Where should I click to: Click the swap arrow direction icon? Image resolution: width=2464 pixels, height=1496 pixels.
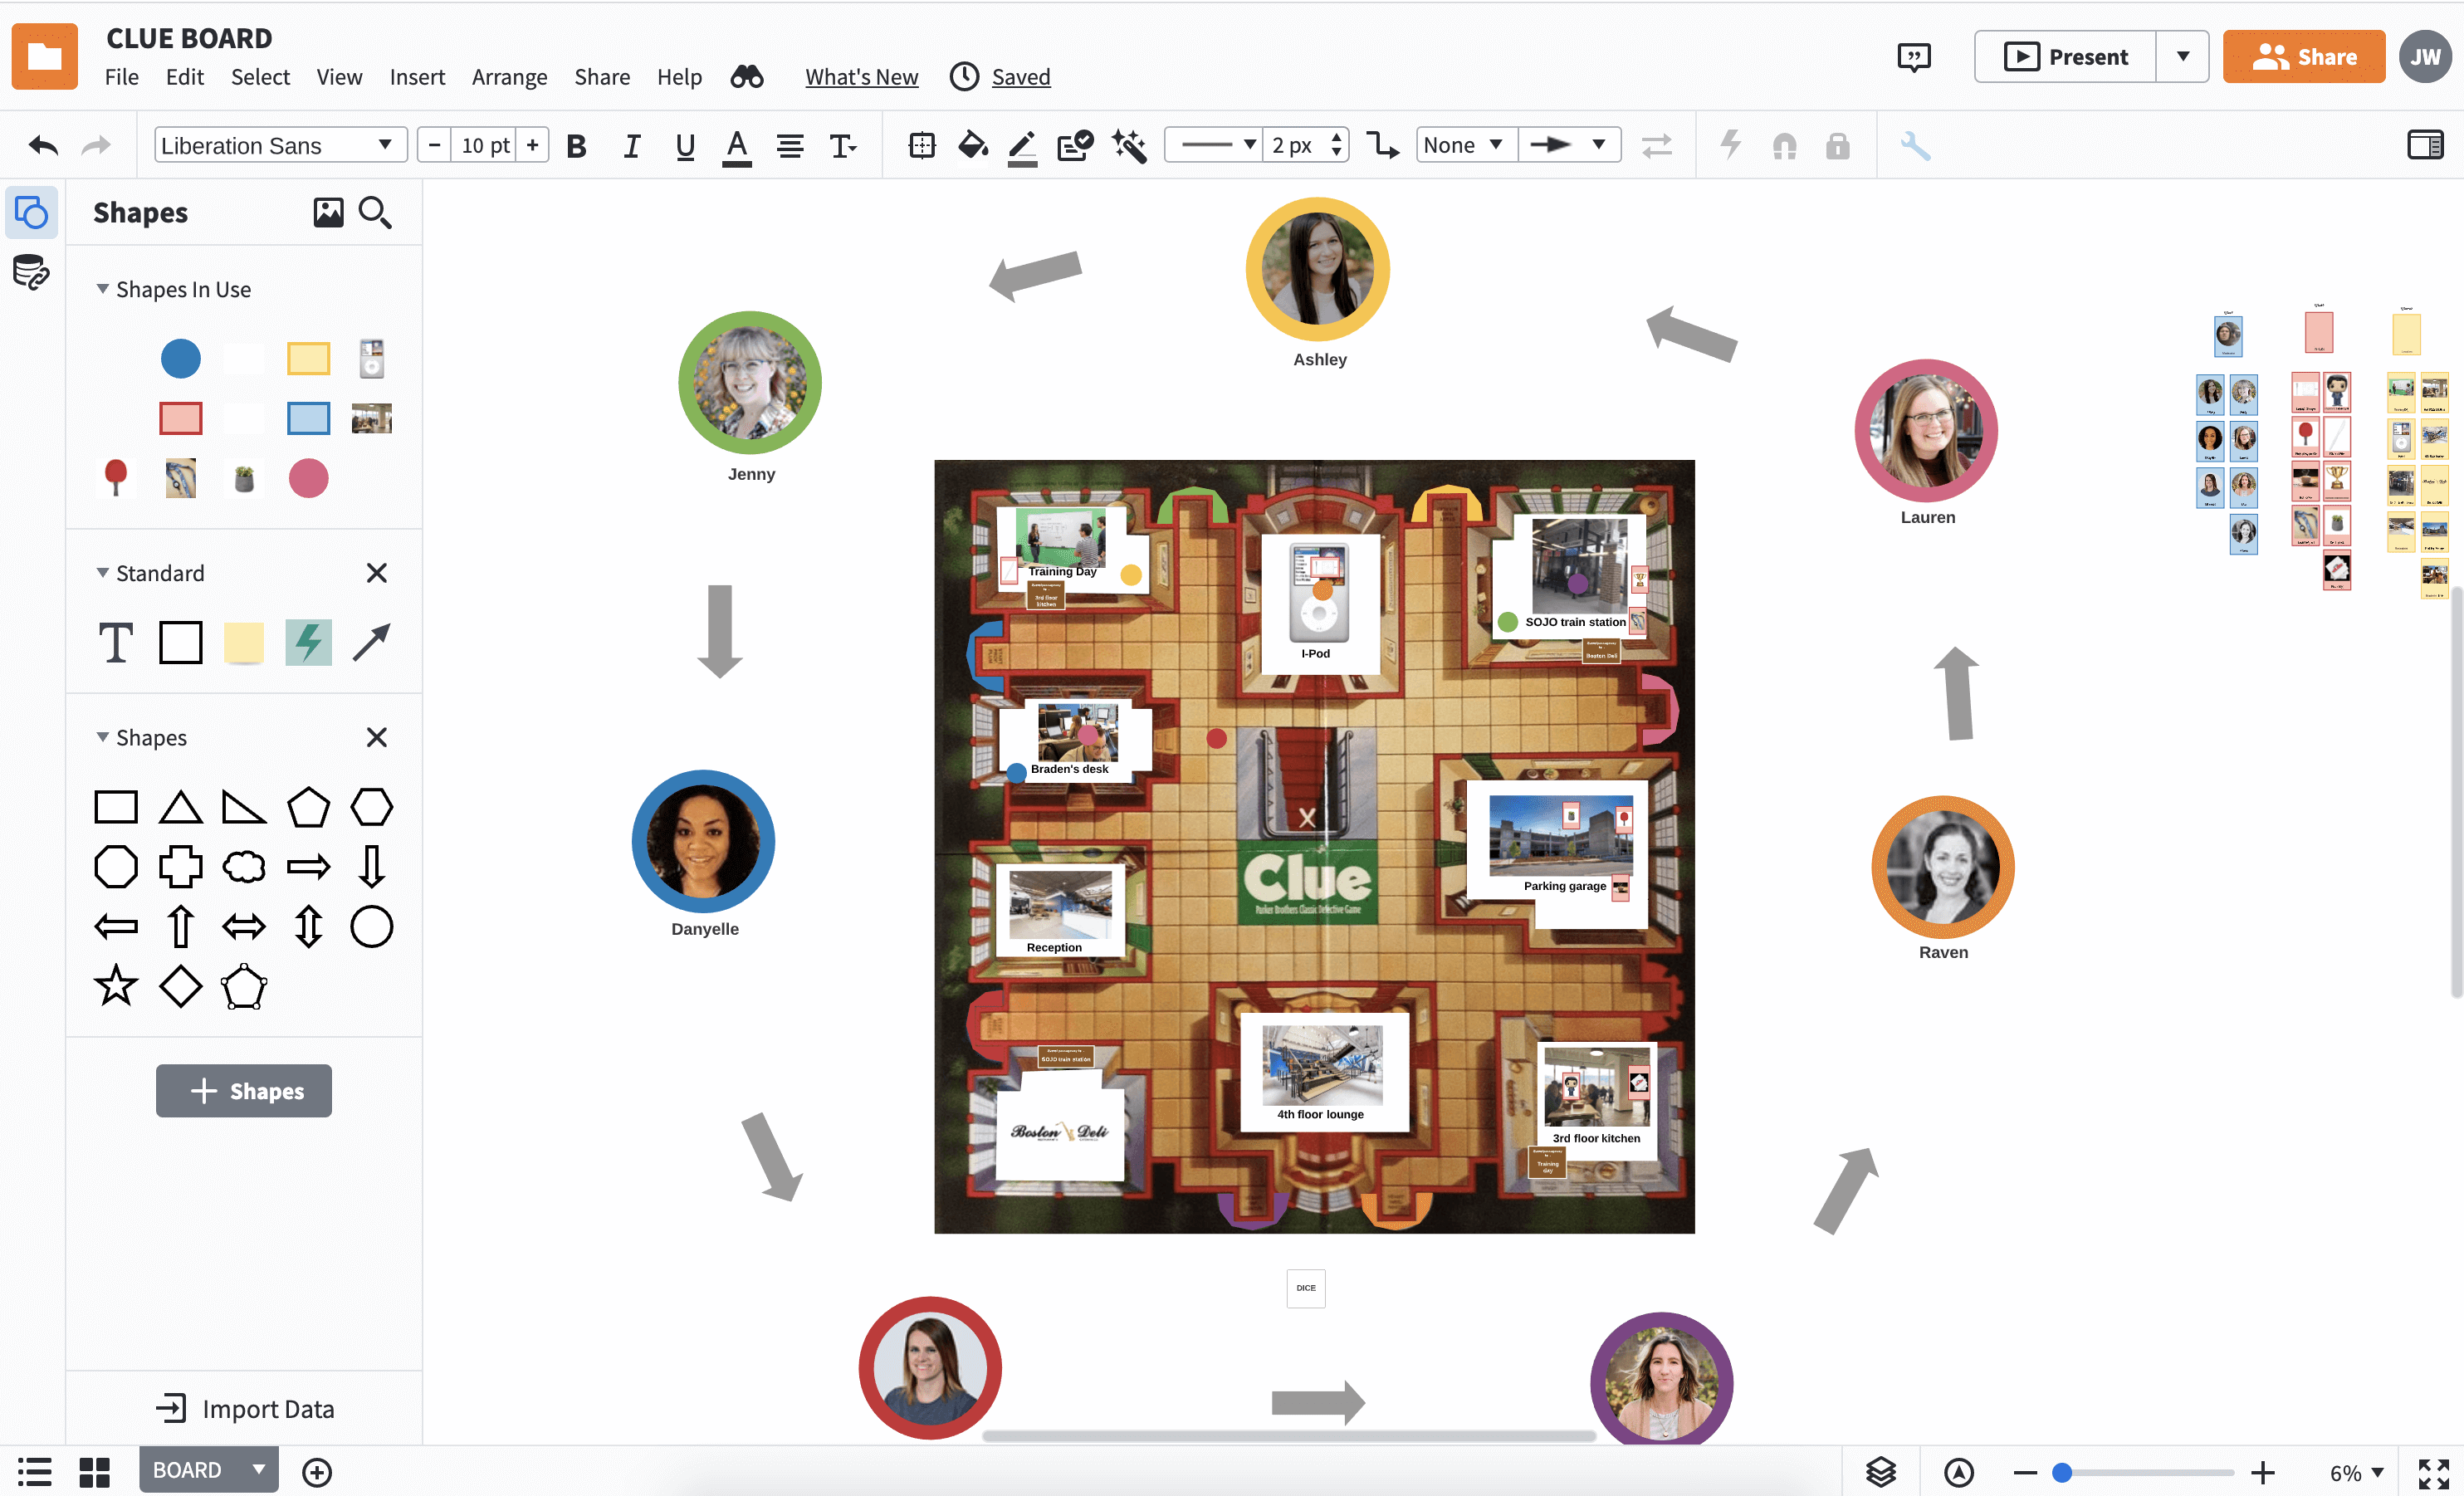tap(1657, 146)
